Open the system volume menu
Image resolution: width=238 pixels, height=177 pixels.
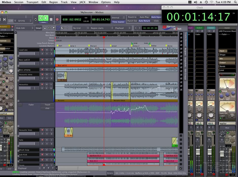click(x=195, y=2)
